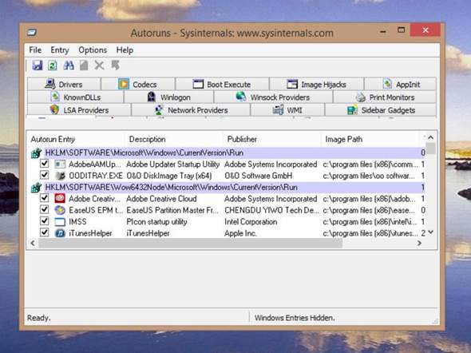The height and width of the screenshot is (353, 471).
Task: Switch to the Codecs tab
Action: click(138, 84)
